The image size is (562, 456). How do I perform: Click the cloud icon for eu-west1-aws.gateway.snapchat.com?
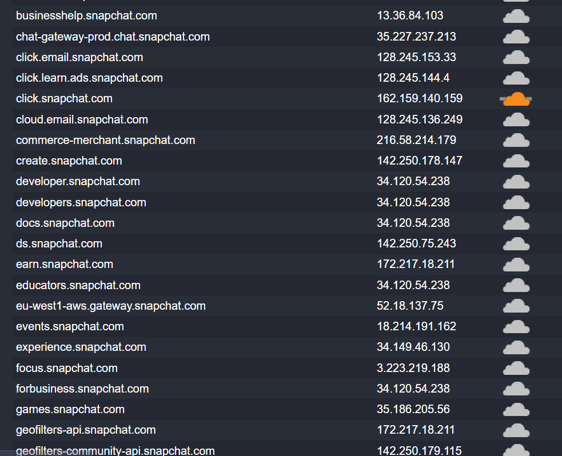click(516, 306)
